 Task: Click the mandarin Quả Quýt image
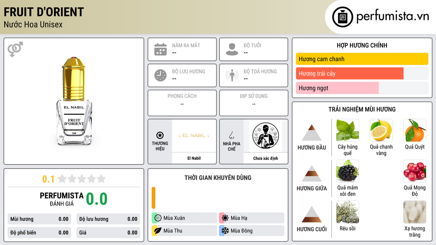pyautogui.click(x=415, y=130)
